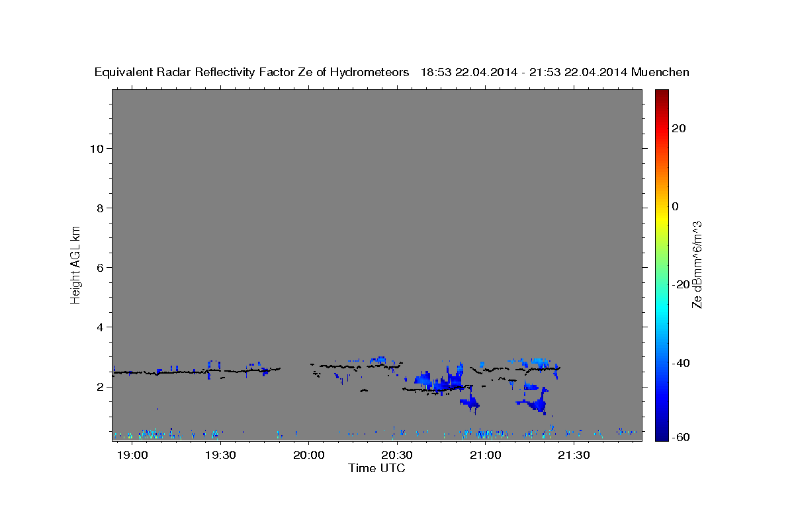Screen dimensions: 794x529
Task: Click the plot title text
Action: tap(392, 72)
